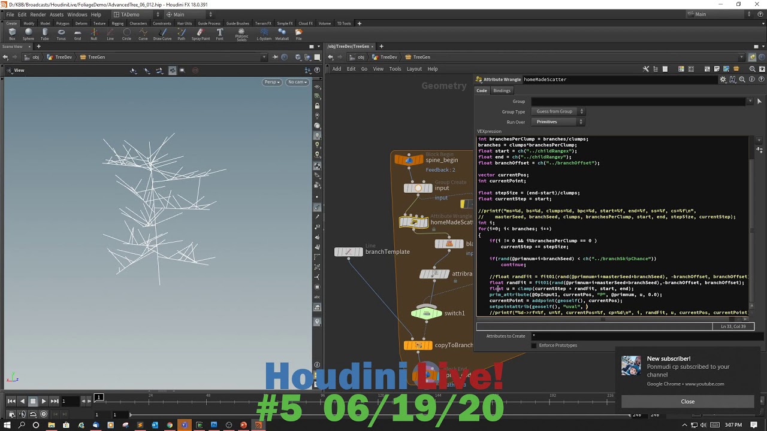Viewport: 767px width, 431px height.
Task: Jump to the first frame
Action: coord(11,401)
